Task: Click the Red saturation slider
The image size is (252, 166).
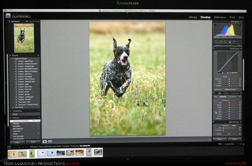Action: pos(229,103)
